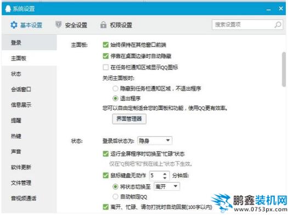The width and height of the screenshot is (288, 215).
Task: Go to 状态 in the sidebar
Action: coord(30,74)
